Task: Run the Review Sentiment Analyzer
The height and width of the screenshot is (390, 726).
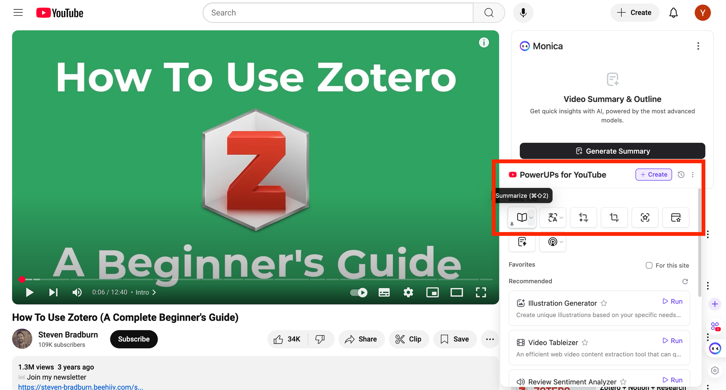Action: point(673,380)
